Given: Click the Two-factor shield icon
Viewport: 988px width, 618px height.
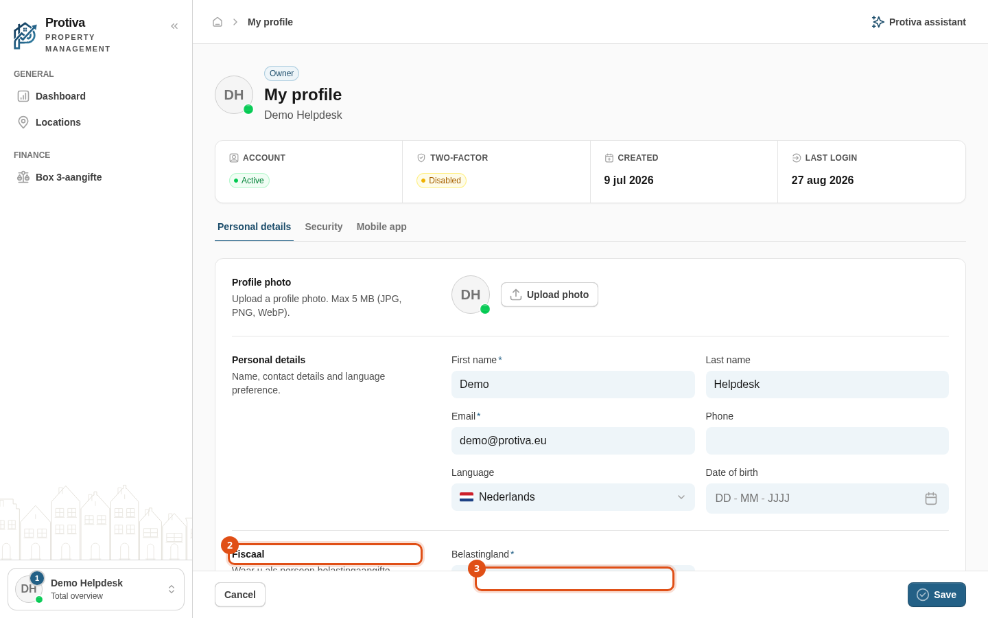Looking at the screenshot, I should [x=421, y=158].
